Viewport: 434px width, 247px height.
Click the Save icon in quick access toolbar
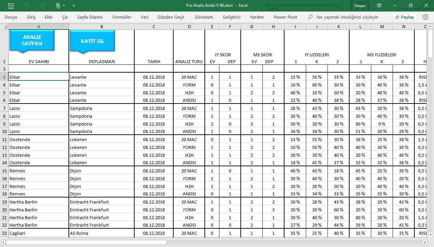tap(11, 6)
